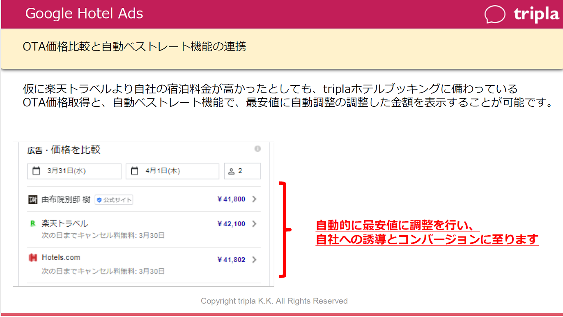This screenshot has width=563, height=317.
Task: Select the Hotels.com listing name
Action: [x=61, y=257]
